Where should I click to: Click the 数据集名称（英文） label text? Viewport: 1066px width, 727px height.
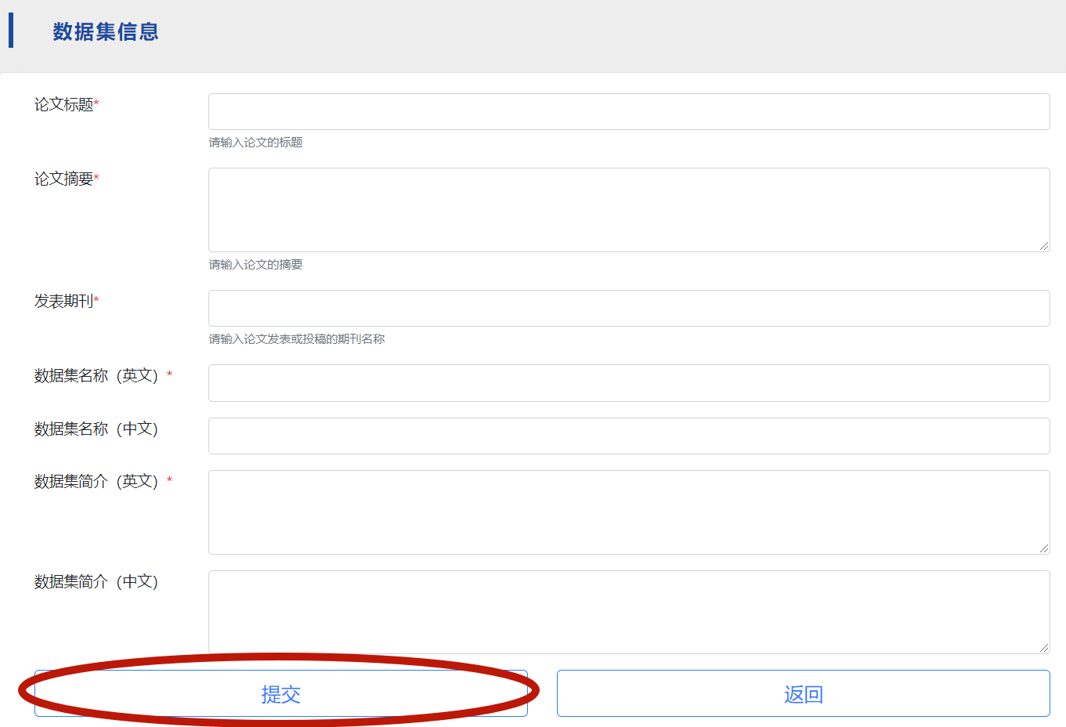(x=96, y=376)
